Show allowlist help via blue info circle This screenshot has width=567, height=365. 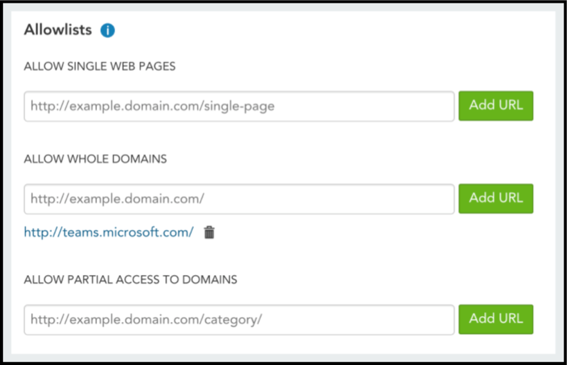[x=107, y=30]
